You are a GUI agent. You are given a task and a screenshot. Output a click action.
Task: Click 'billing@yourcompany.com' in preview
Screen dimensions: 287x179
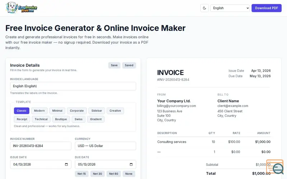click(x=177, y=106)
